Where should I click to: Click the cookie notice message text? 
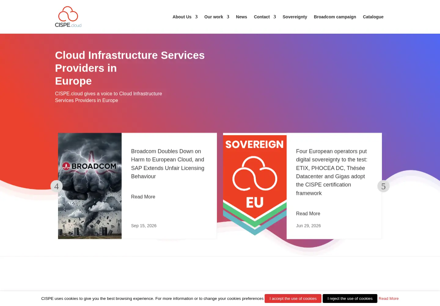(152, 298)
